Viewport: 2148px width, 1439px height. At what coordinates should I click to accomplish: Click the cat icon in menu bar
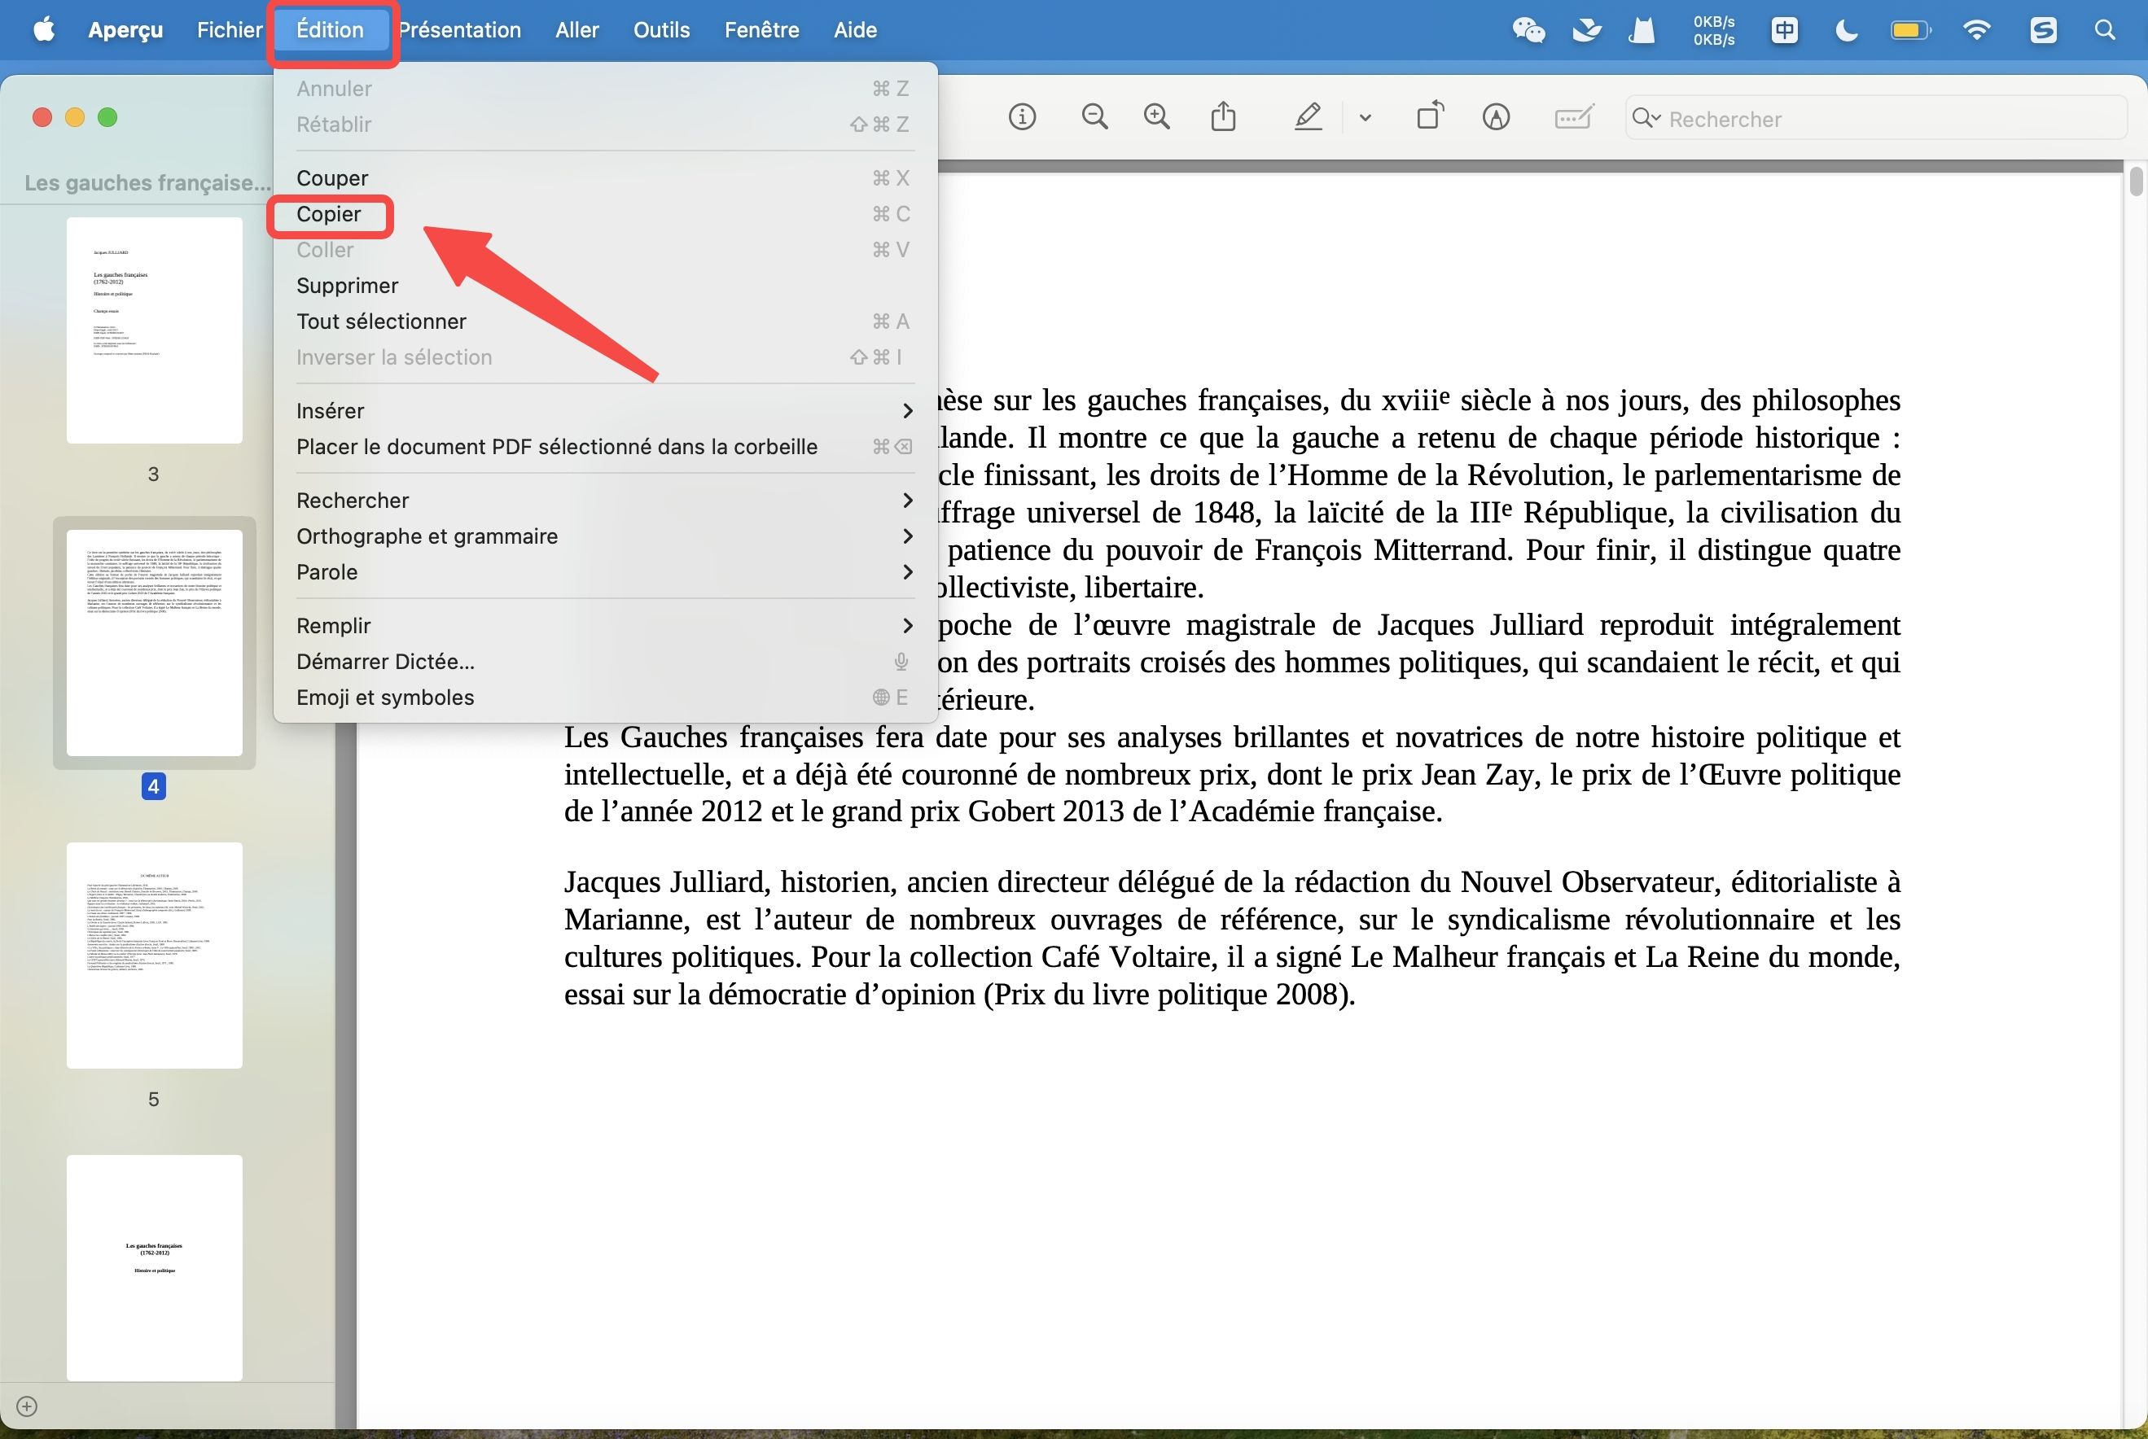click(x=1642, y=30)
